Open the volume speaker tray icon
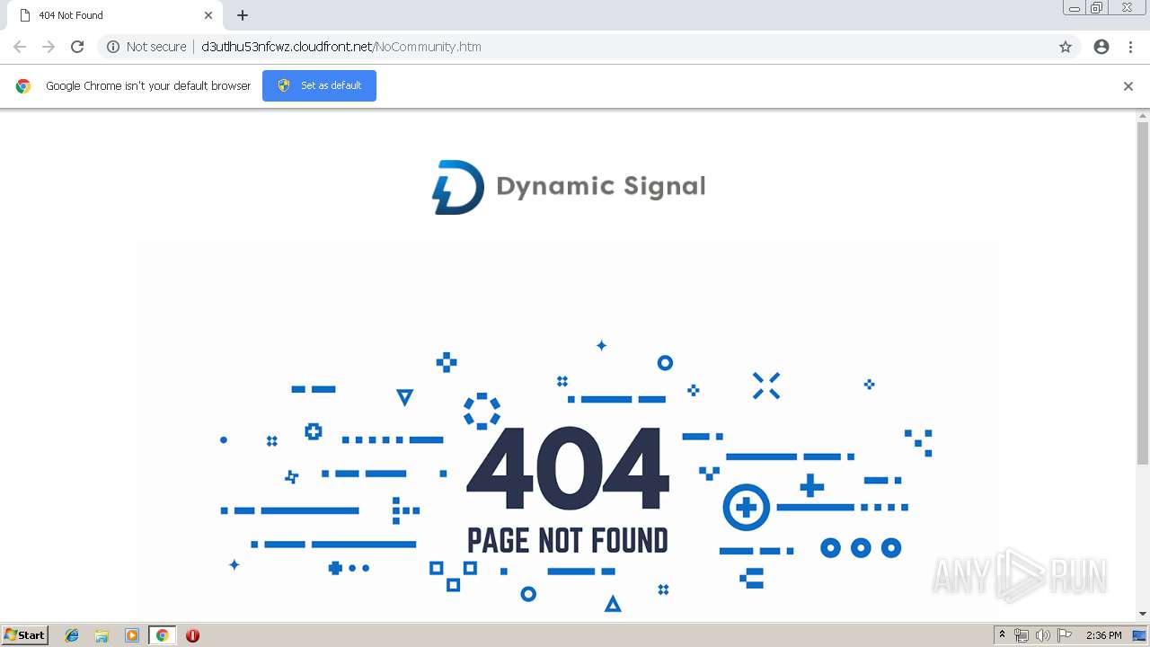1150x647 pixels. click(x=1043, y=635)
